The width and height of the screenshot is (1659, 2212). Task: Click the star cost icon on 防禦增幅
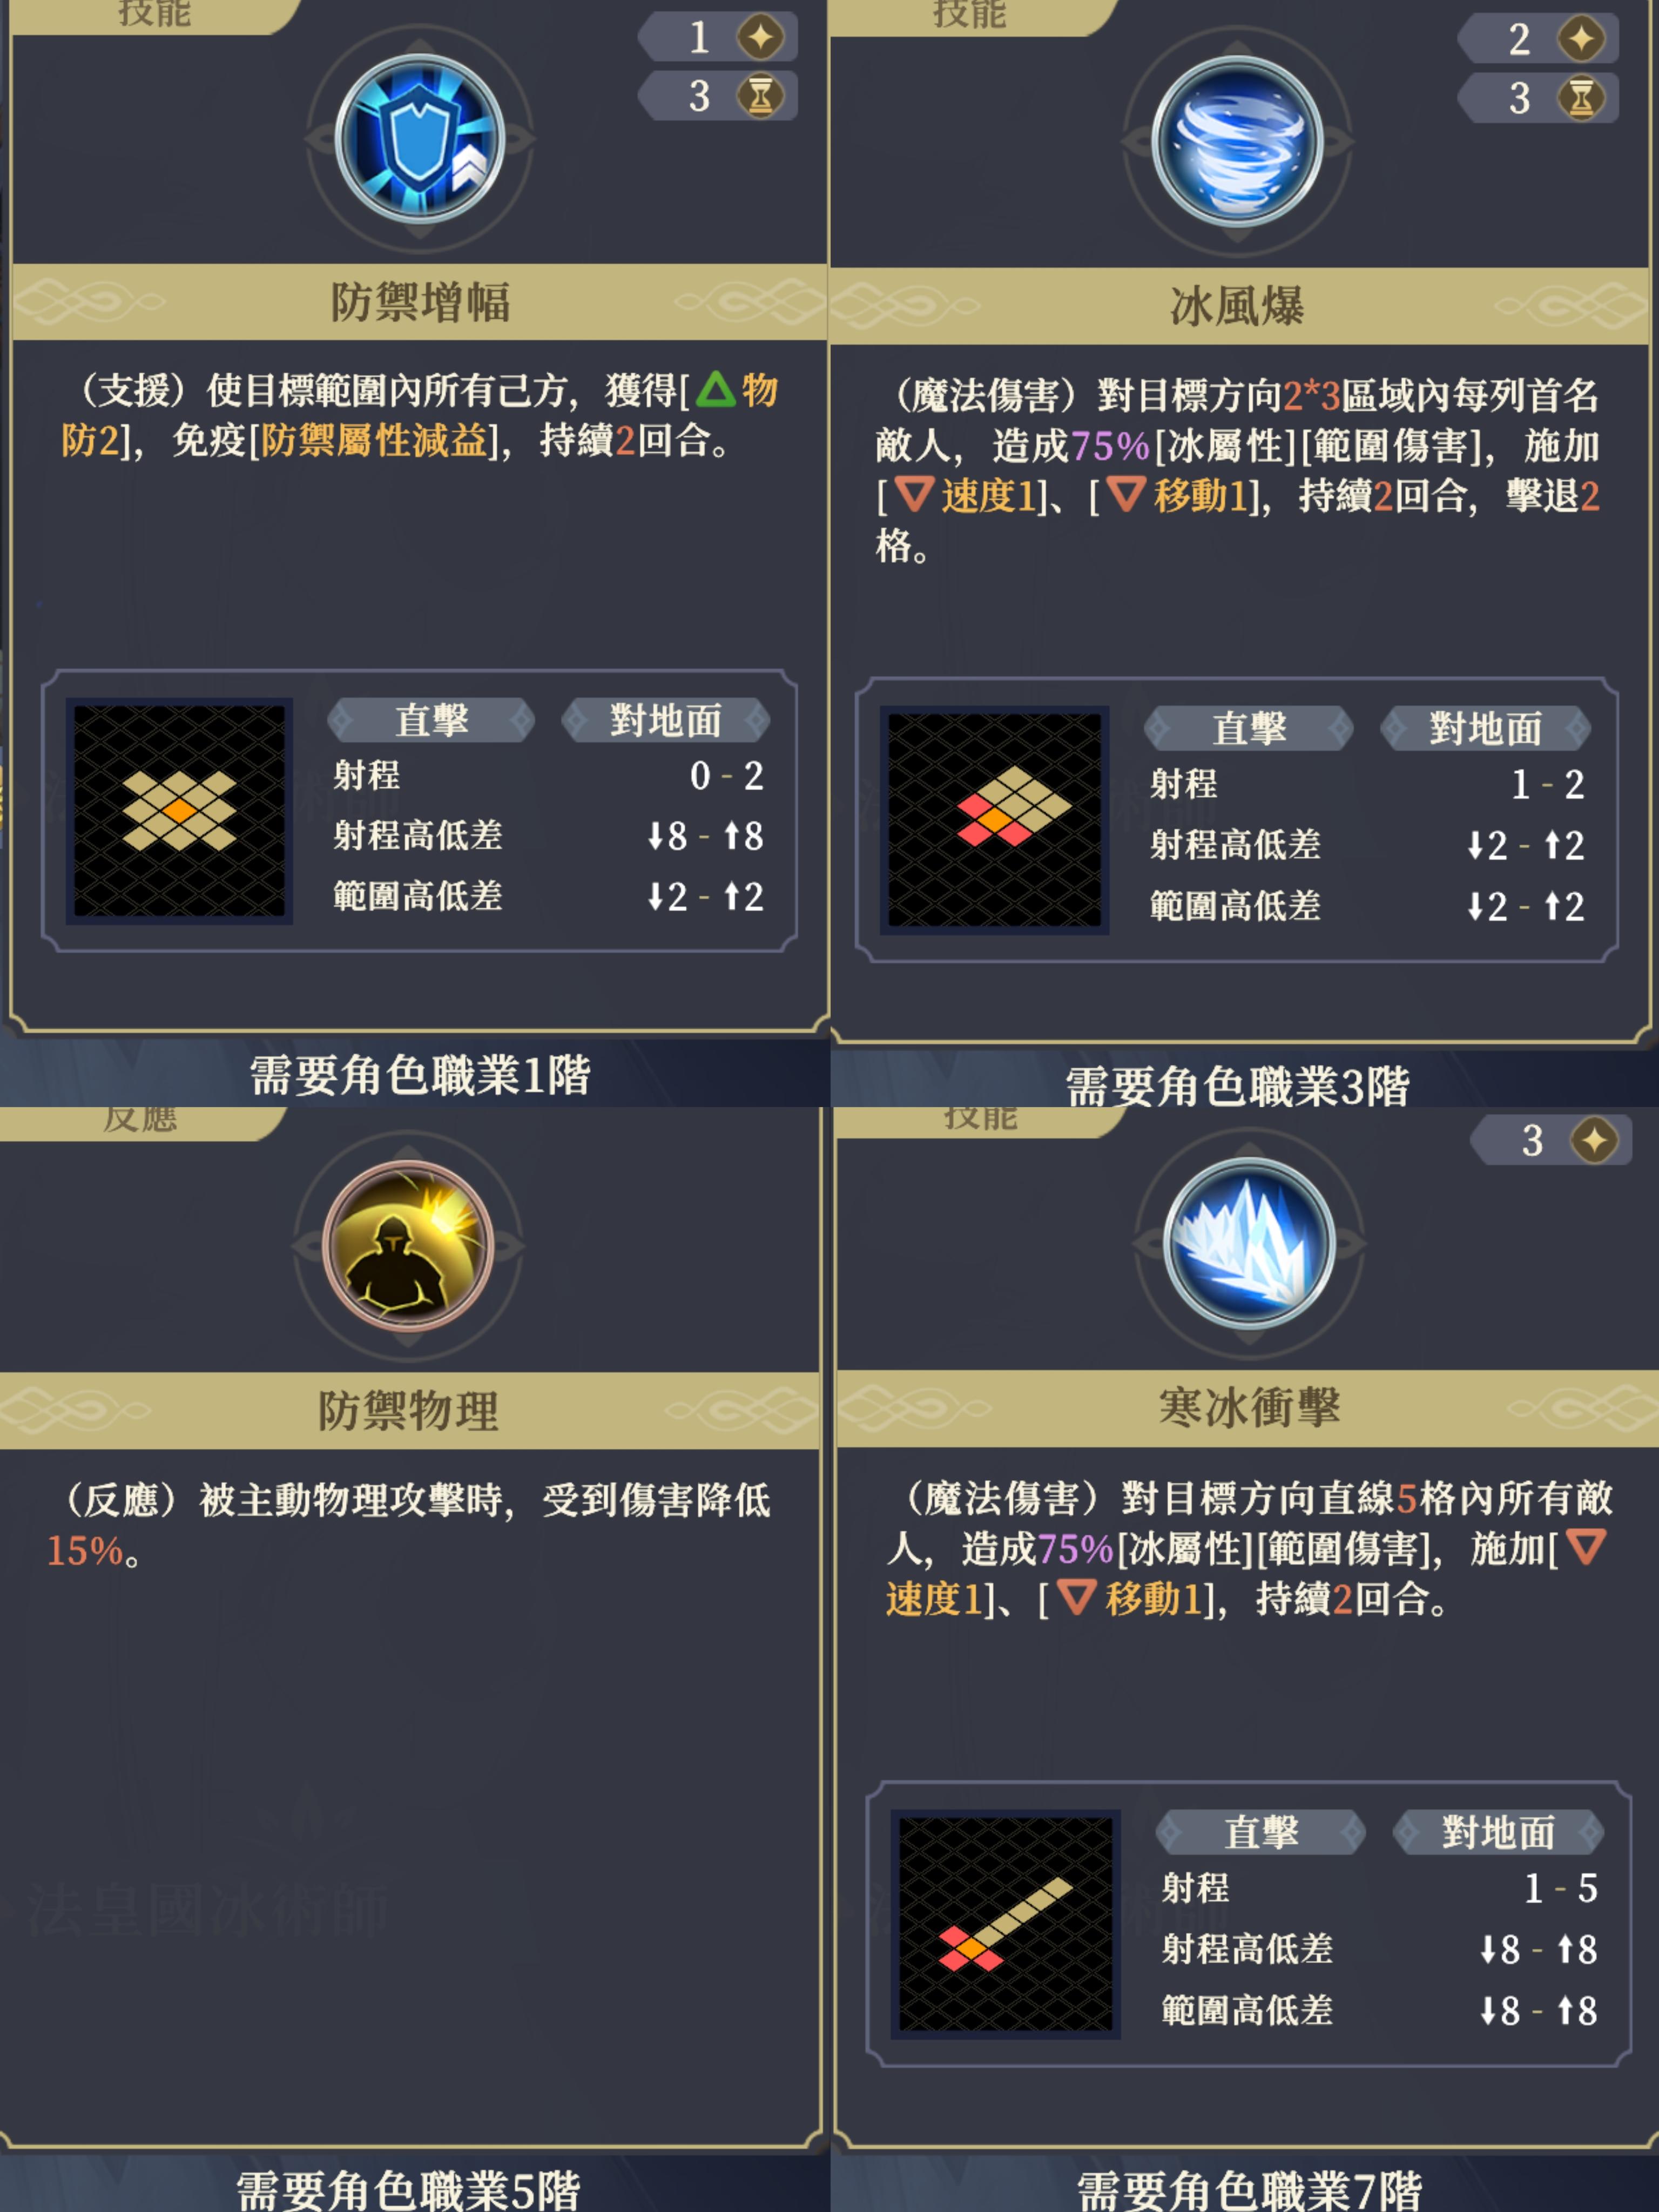click(x=760, y=37)
